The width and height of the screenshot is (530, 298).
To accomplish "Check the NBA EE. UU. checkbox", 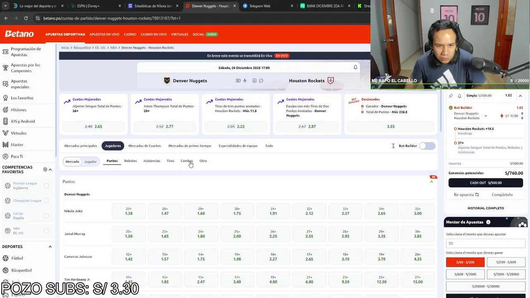I will 46,231.
